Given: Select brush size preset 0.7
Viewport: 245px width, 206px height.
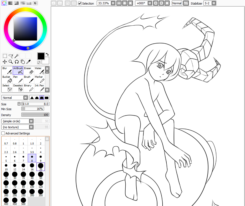Looking at the screenshot, I should [6, 141].
